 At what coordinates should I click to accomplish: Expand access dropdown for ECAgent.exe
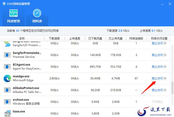point(165,67)
